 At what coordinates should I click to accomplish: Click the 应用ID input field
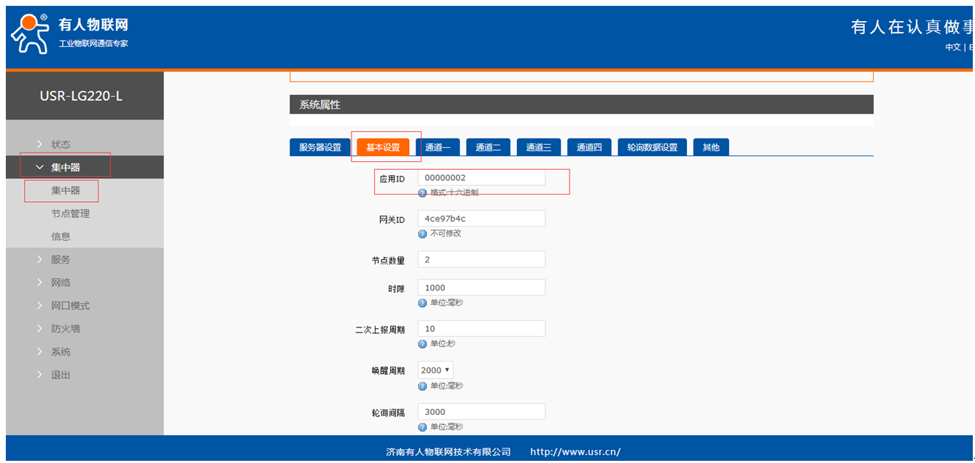pos(481,178)
